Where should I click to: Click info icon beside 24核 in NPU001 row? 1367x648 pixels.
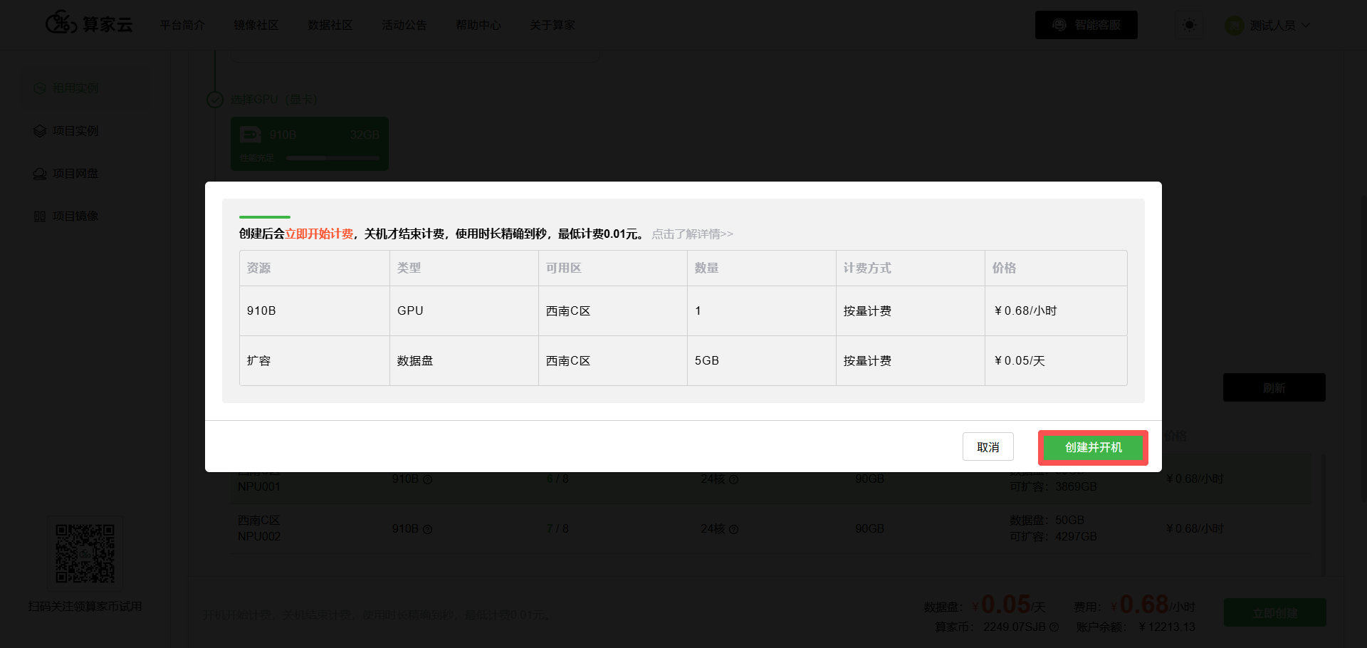(x=734, y=479)
